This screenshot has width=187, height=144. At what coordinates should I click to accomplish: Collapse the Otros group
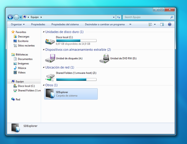tap(44, 85)
